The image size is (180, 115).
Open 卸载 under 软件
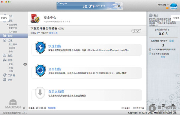click(11, 68)
